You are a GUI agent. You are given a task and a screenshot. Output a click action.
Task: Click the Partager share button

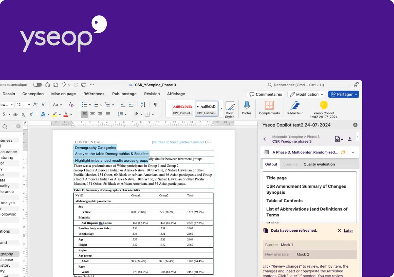click(x=344, y=94)
